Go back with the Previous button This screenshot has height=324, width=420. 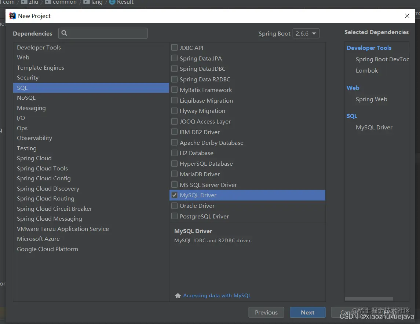[x=266, y=312]
